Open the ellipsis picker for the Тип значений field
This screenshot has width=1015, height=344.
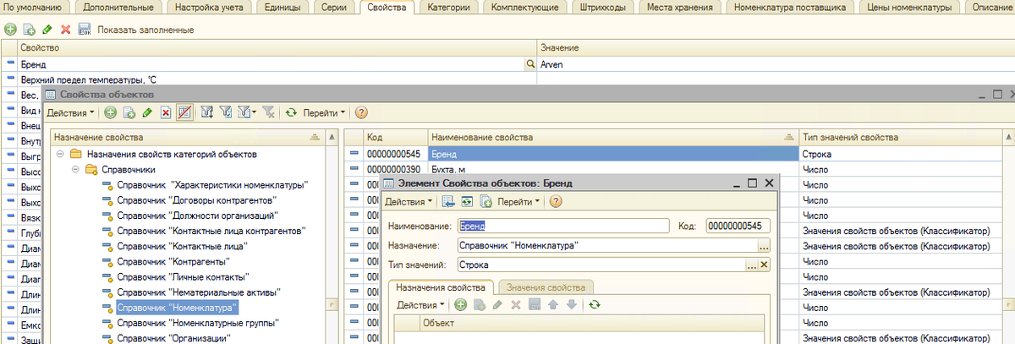[750, 265]
